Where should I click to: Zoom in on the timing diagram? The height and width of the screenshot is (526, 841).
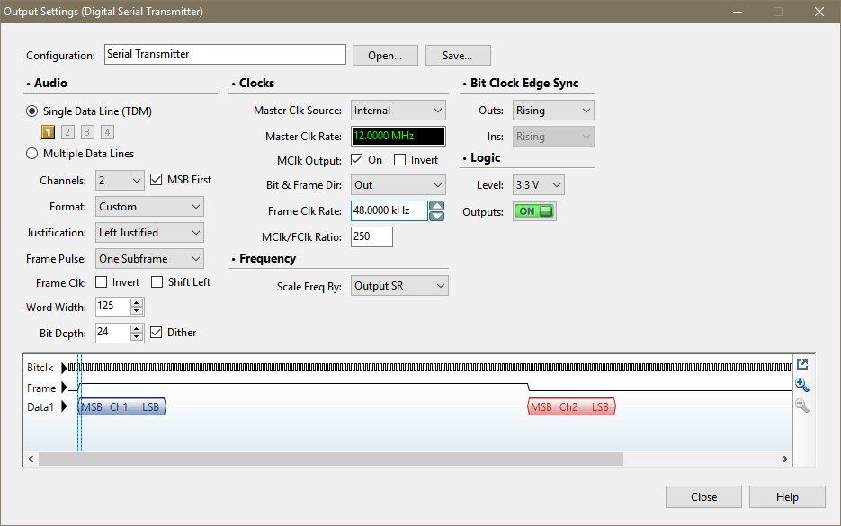click(x=801, y=385)
